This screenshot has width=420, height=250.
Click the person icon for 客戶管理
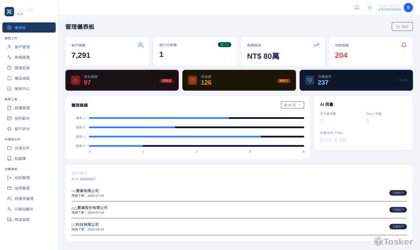9,47
